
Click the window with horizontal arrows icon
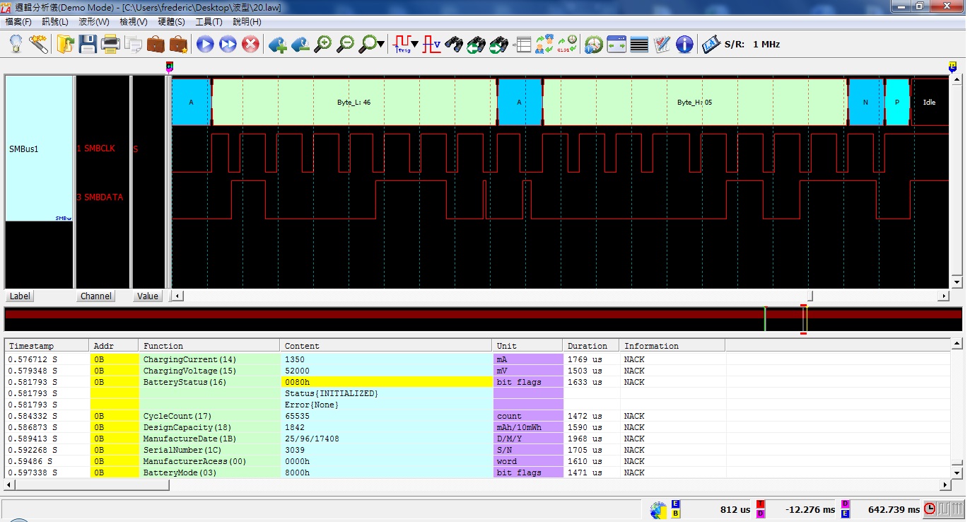click(617, 45)
